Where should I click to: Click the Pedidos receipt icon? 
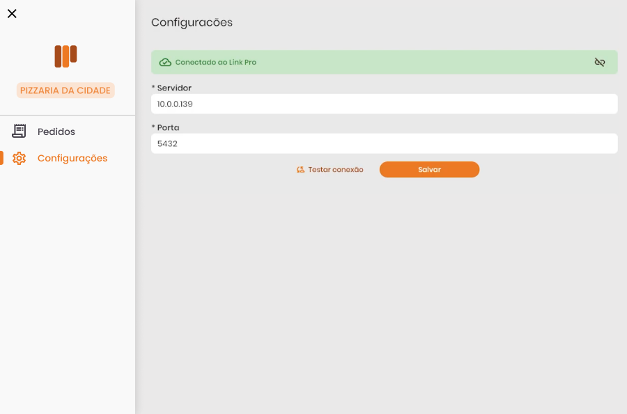(x=19, y=131)
